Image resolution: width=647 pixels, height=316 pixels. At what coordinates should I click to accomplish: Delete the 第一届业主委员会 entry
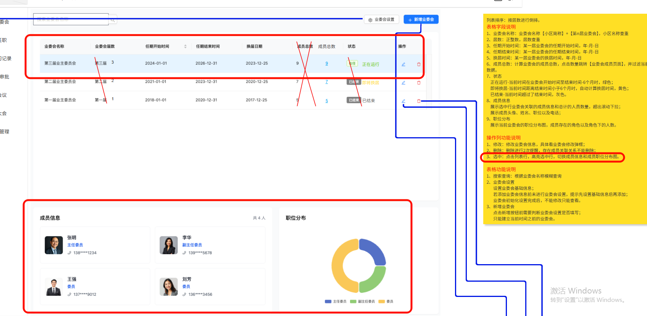coord(419,101)
